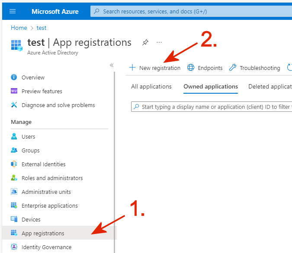Focus the display name or client ID filter box
Screen dimensions: 292x253
point(212,107)
